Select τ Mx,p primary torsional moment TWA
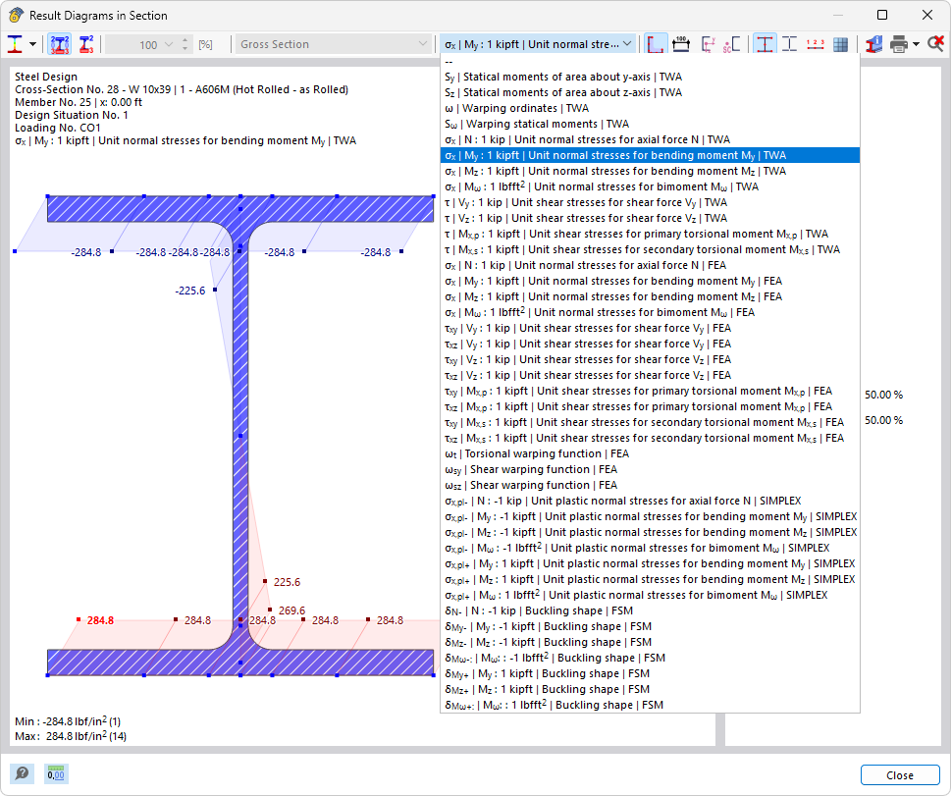The height and width of the screenshot is (796, 951). (650, 235)
